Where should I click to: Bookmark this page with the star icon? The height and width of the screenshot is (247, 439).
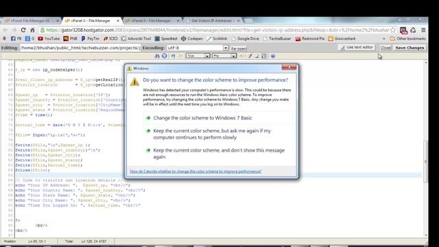tap(393, 30)
